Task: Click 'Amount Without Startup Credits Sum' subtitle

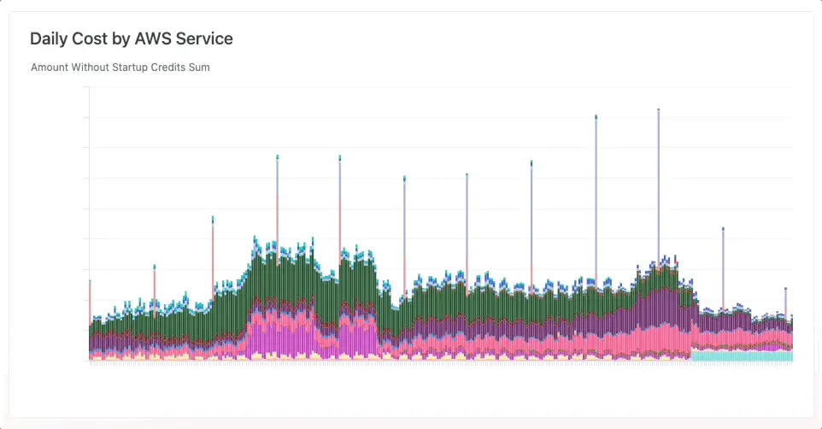Action: (x=120, y=67)
